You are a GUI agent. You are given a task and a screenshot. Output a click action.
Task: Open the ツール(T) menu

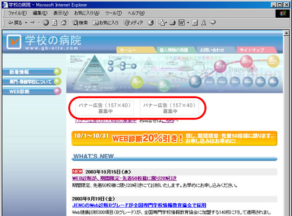pos(114,13)
